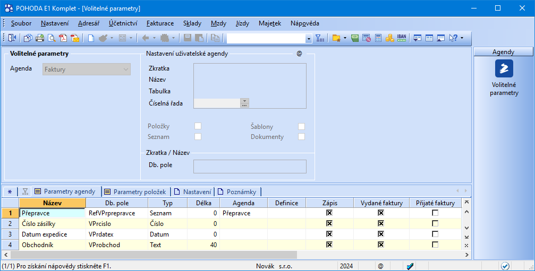Open the calculator tool icon
Viewport: 535px width, 271px height.
(x=378, y=38)
